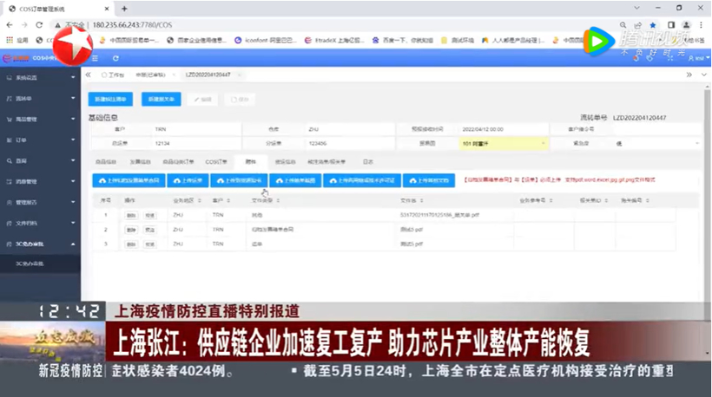Collapse the expanded 3C免办审批 sidebar menu
The image size is (712, 397).
41,244
